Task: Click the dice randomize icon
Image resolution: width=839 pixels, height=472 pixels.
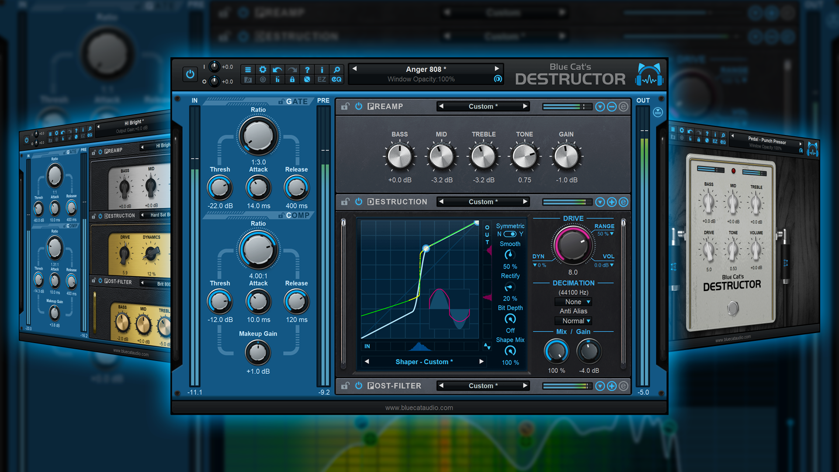Action: (307, 80)
